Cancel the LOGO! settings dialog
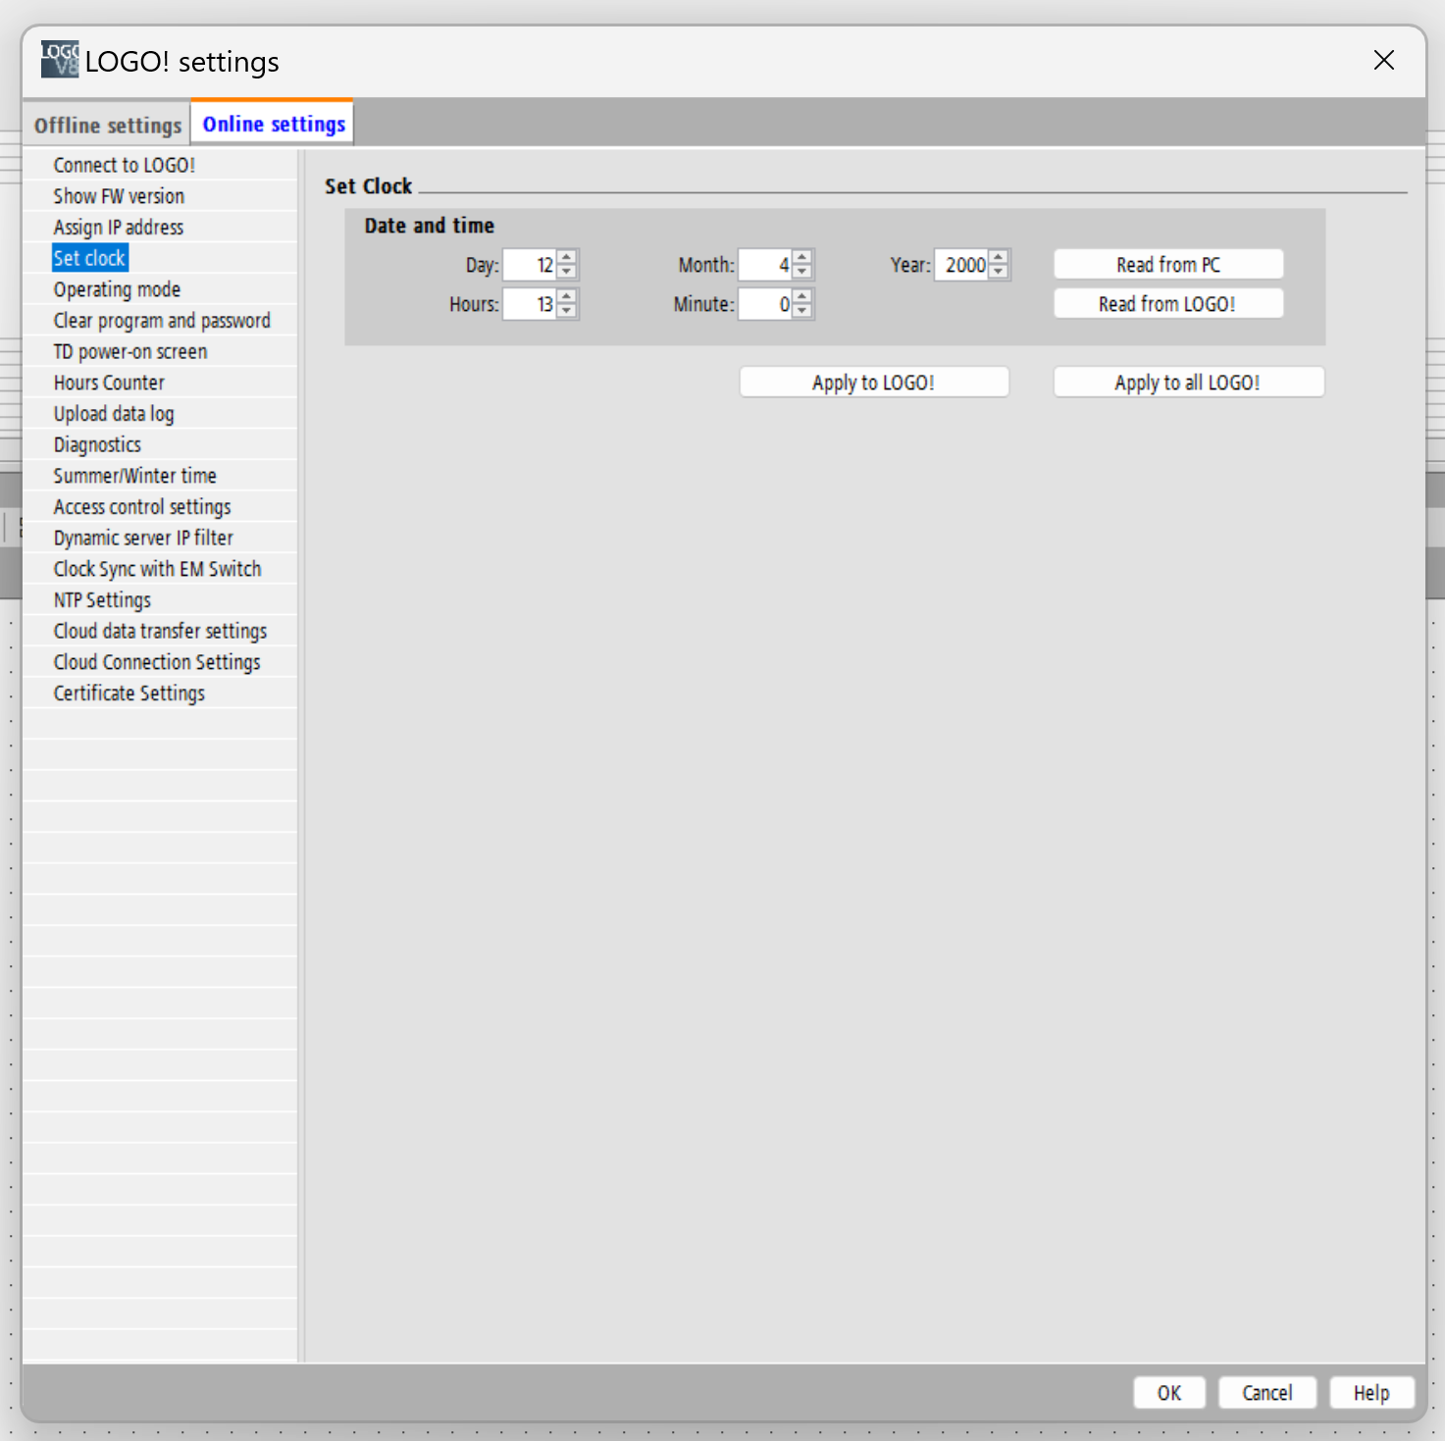 (1267, 1393)
